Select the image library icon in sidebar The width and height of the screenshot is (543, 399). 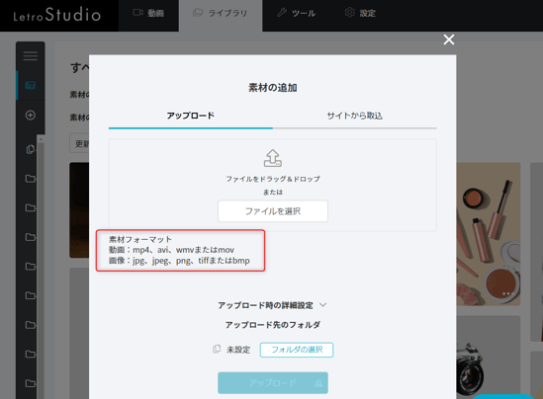[x=31, y=85]
